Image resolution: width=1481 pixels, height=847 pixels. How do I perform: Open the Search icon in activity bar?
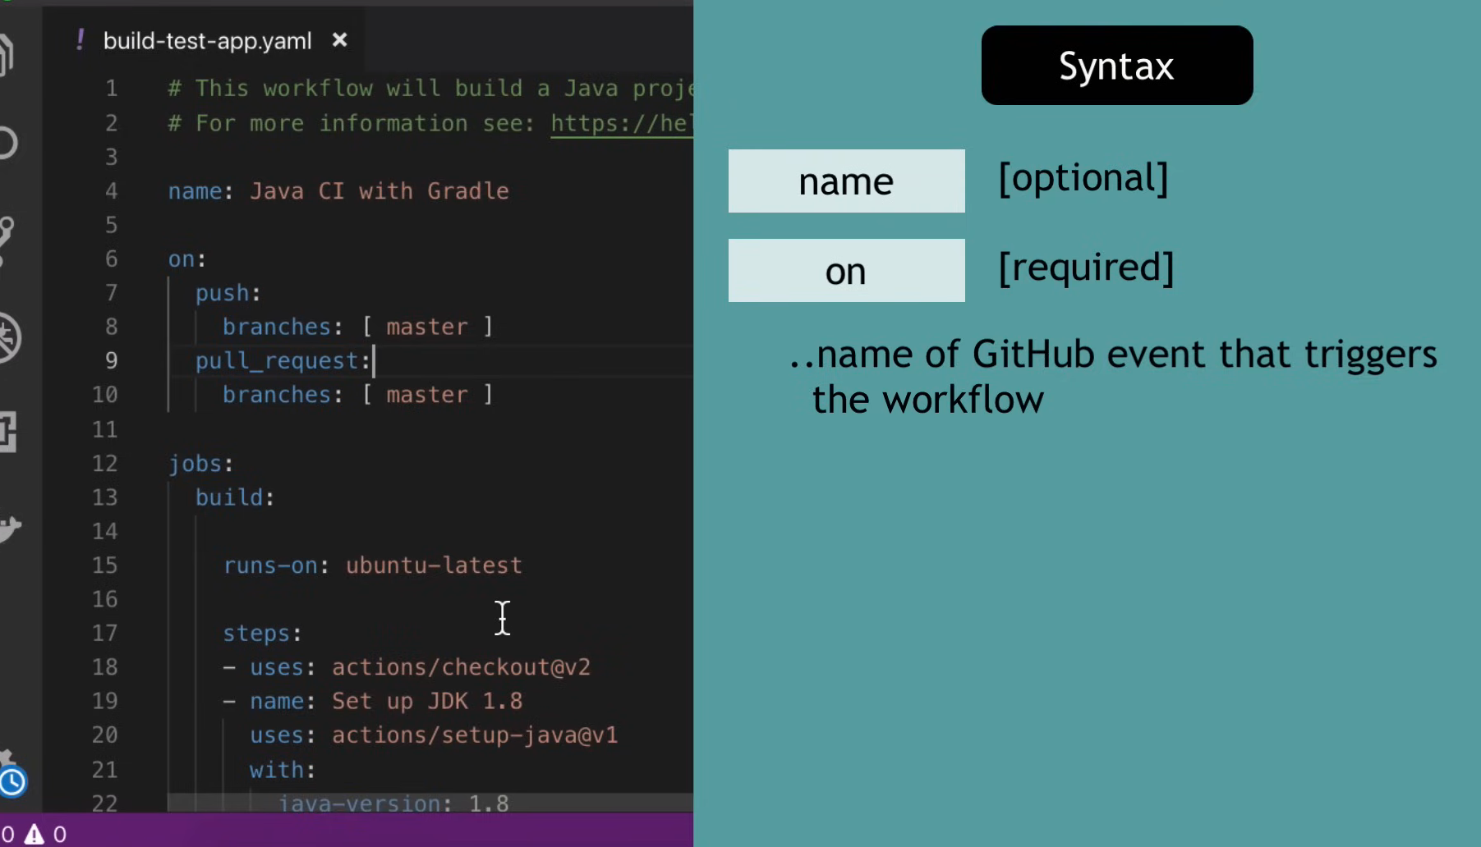click(x=7, y=143)
